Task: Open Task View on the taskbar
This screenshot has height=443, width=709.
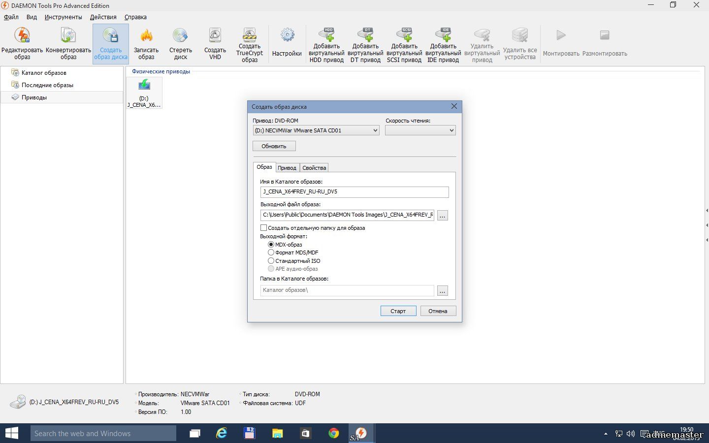Action: 195,433
